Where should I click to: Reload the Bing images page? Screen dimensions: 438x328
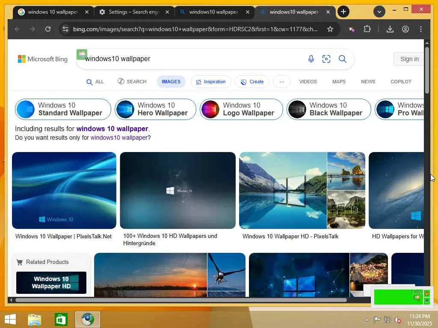pyautogui.click(x=48, y=29)
